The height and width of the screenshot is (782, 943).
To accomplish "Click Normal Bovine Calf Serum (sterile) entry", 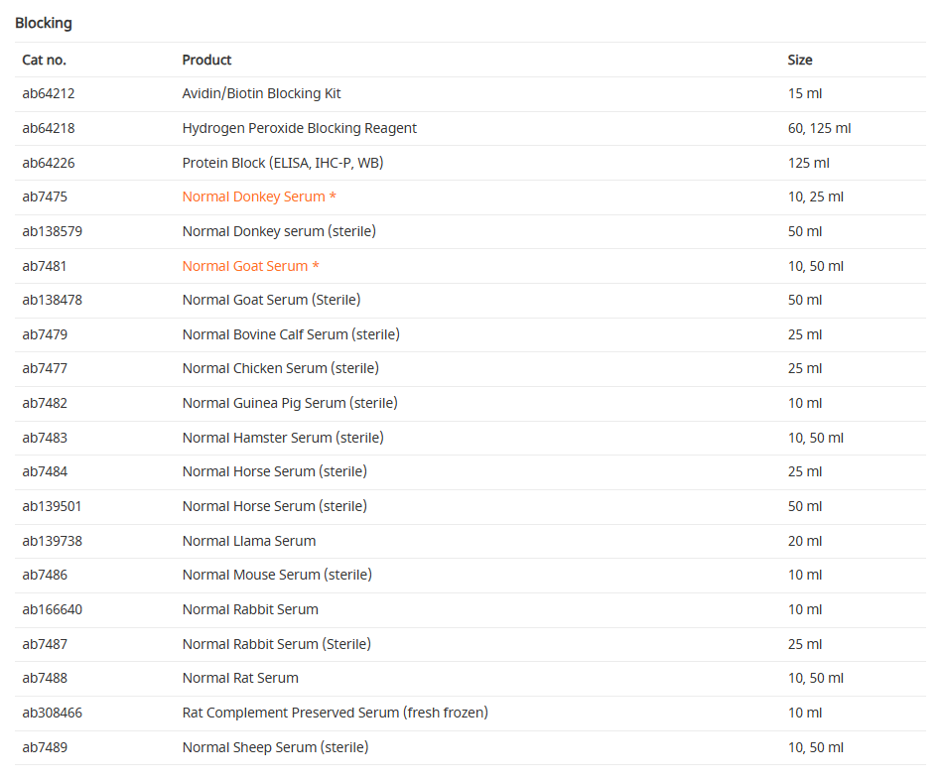I will [291, 334].
